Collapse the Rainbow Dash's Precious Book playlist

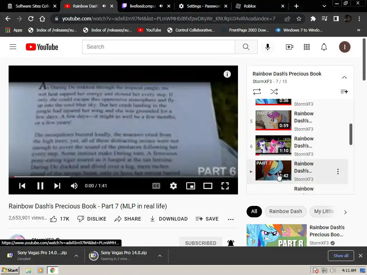click(x=344, y=77)
